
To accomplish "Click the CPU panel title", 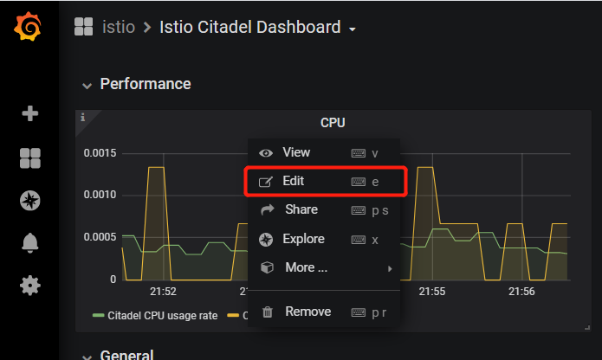I will (333, 123).
